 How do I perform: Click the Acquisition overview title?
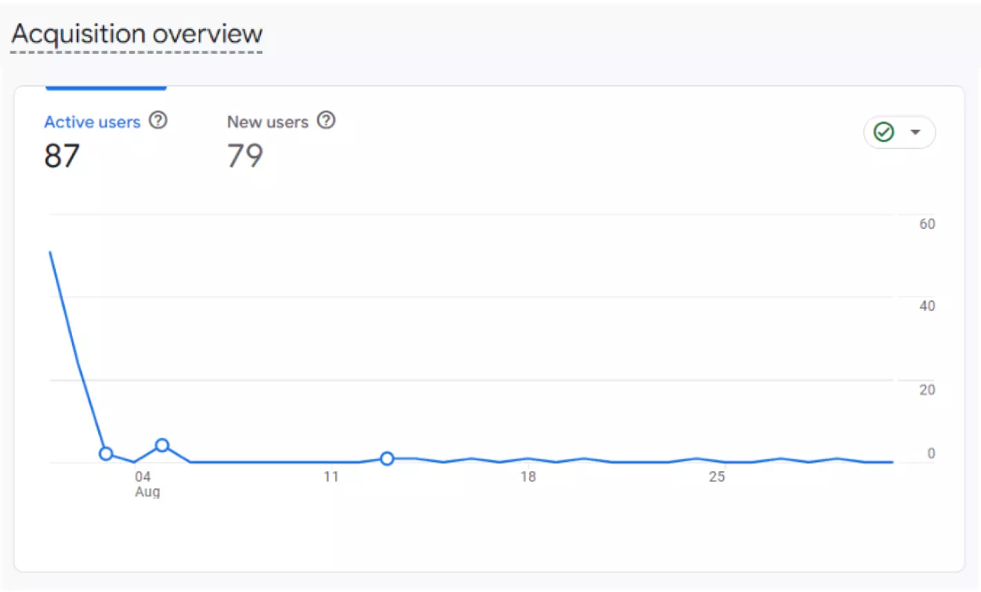tap(137, 34)
